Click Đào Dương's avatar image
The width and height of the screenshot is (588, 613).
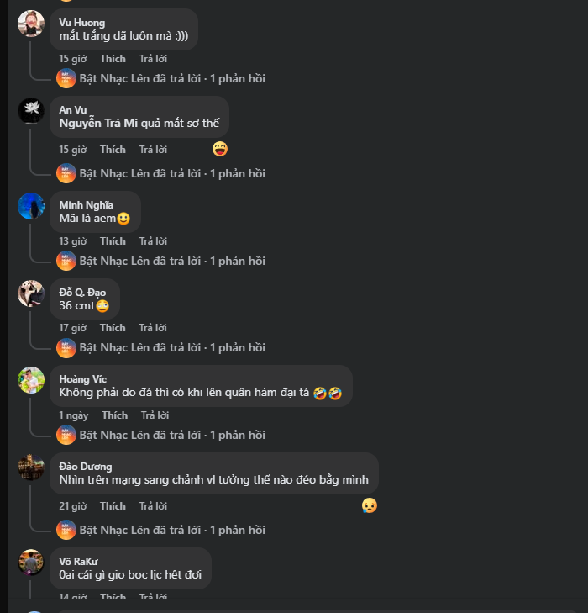tap(31, 468)
